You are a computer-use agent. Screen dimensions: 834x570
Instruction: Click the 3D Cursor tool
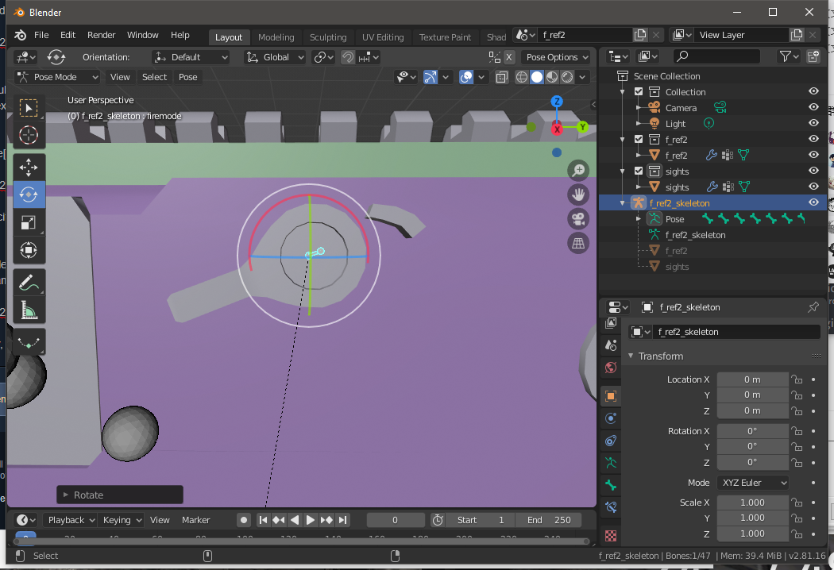click(x=29, y=135)
